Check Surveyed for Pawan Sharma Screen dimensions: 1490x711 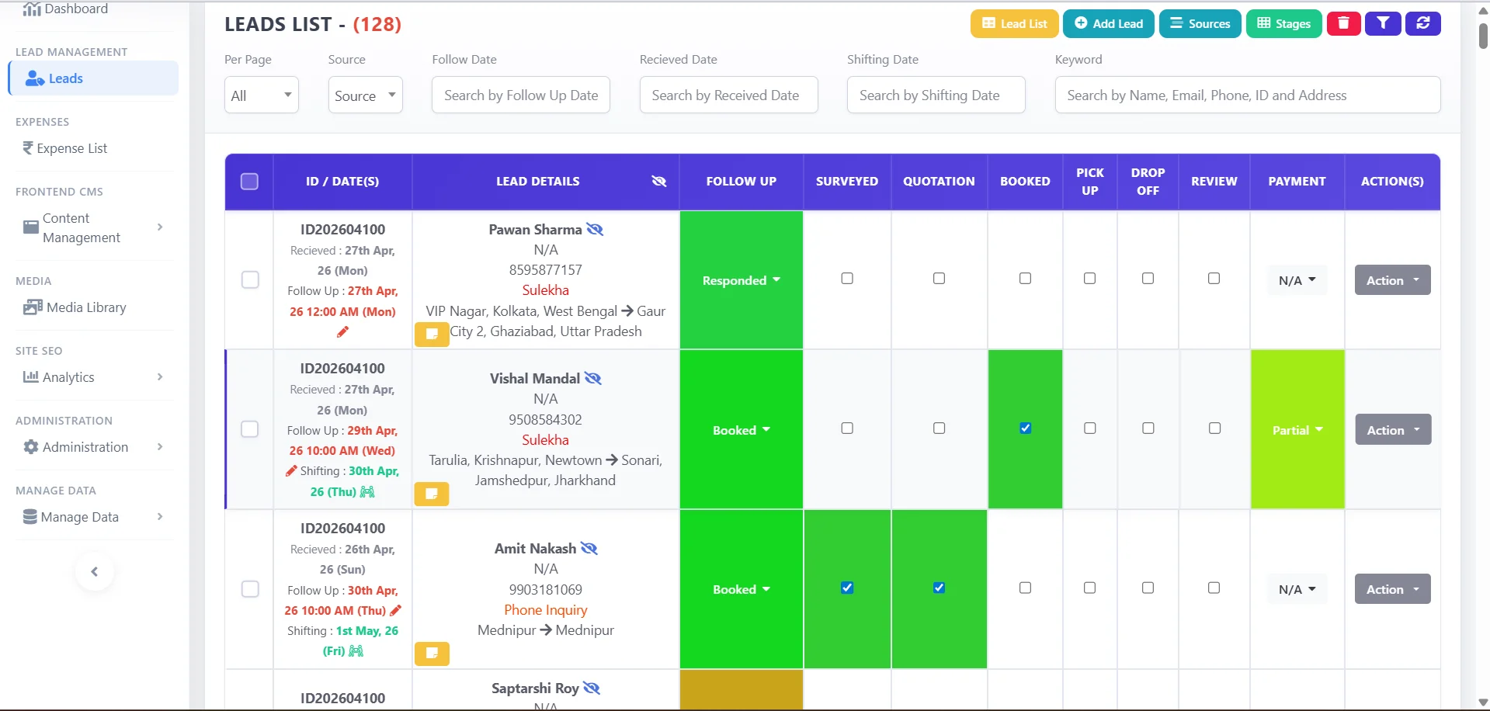pyautogui.click(x=847, y=279)
